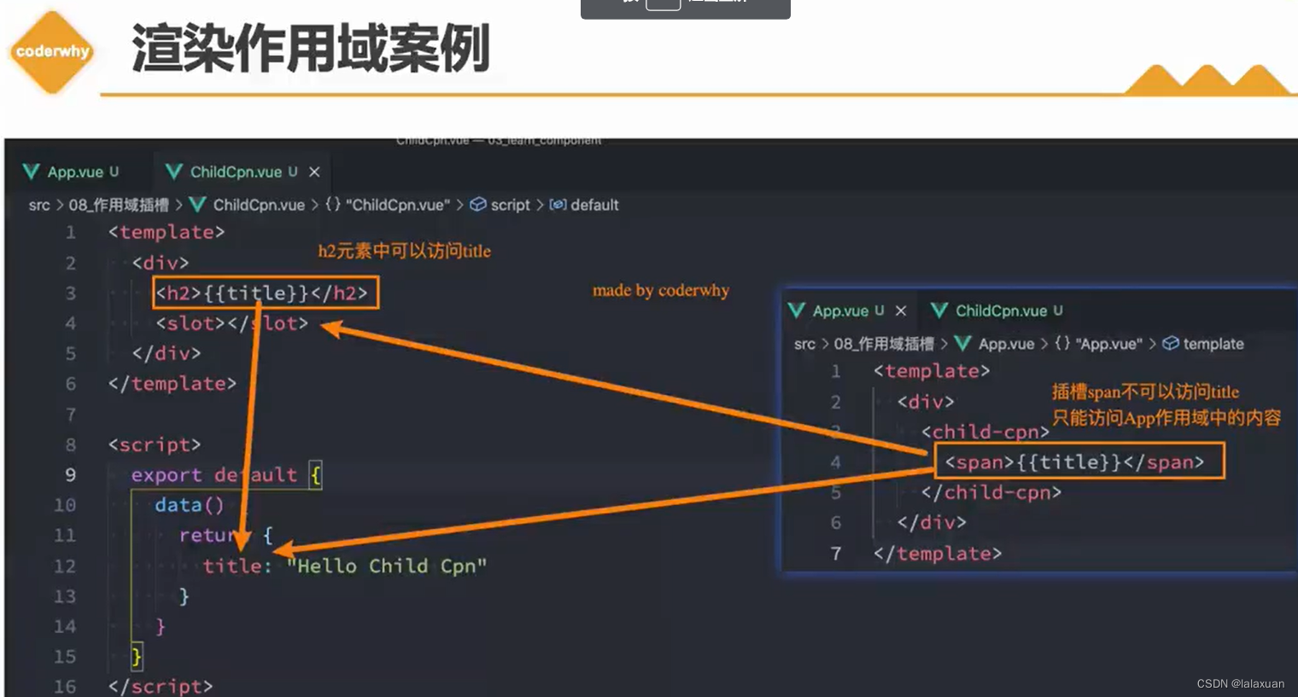The width and height of the screenshot is (1298, 697).
Task: Click the h2 title line in ChildCpn.vue
Action: [261, 293]
